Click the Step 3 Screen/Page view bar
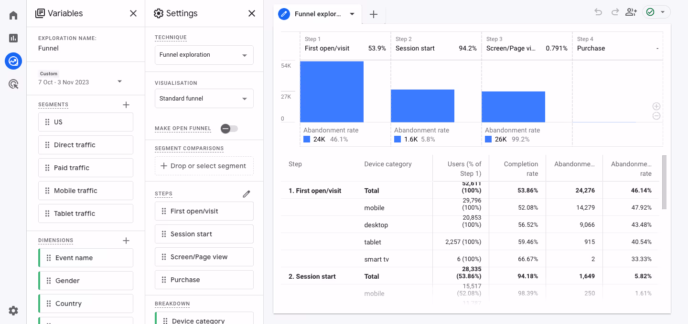The width and height of the screenshot is (688, 324). [513, 107]
